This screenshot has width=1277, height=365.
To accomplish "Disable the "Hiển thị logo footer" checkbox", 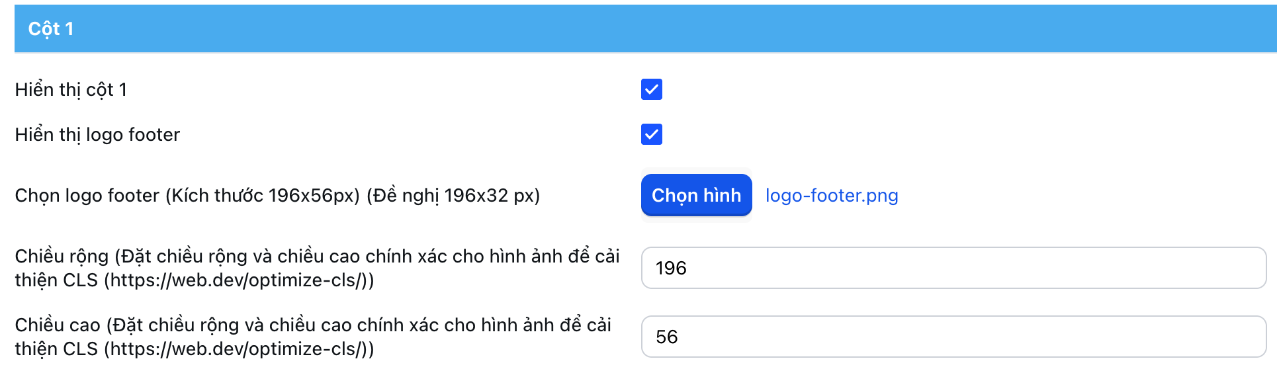I will (652, 134).
